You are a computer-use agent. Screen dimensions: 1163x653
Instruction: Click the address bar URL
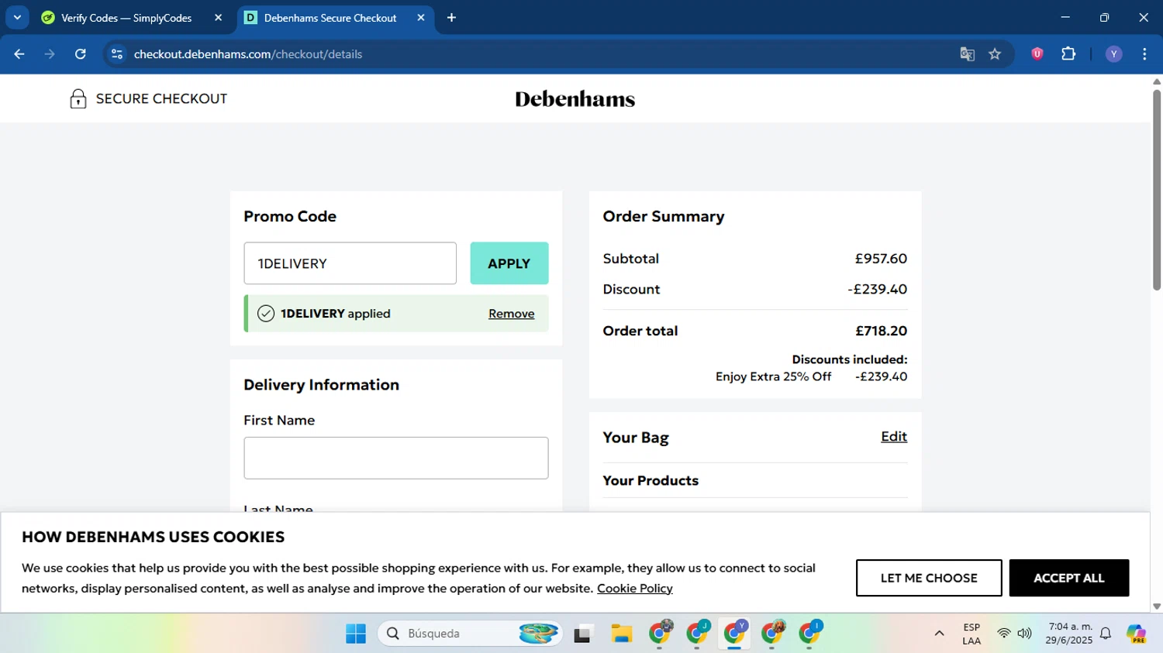248,54
